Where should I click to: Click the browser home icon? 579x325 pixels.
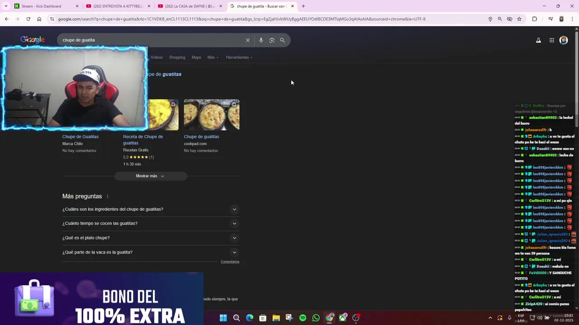(x=39, y=19)
